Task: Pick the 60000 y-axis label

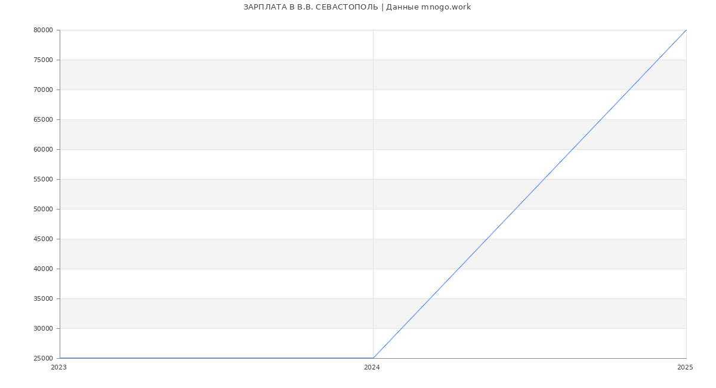Action: click(43, 150)
